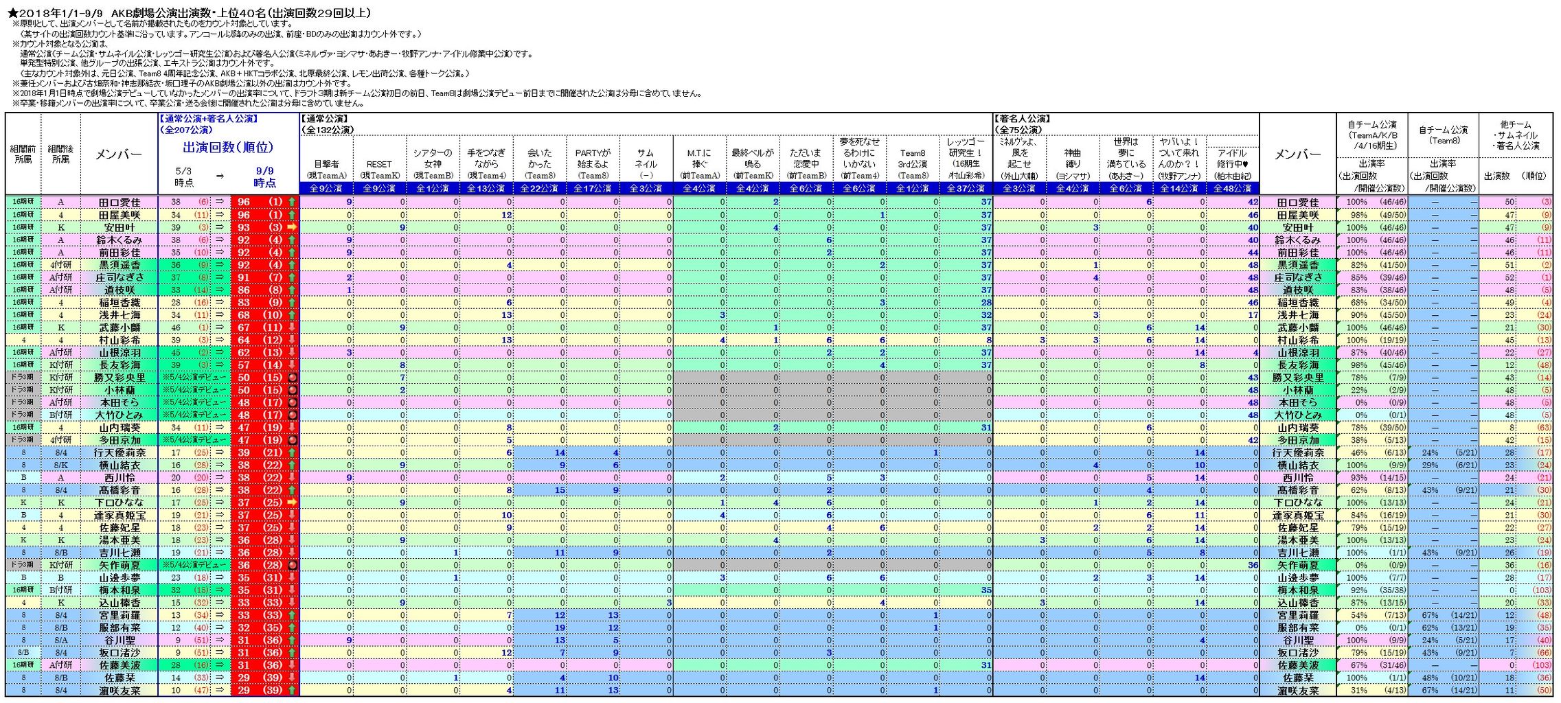Select the red down arrow for 梅本和泉
1561x703 pixels.
click(x=292, y=590)
